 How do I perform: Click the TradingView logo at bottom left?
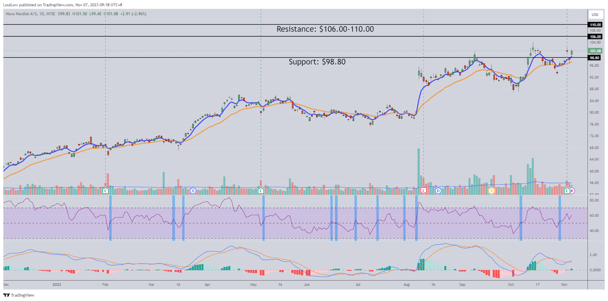[x=19, y=295]
